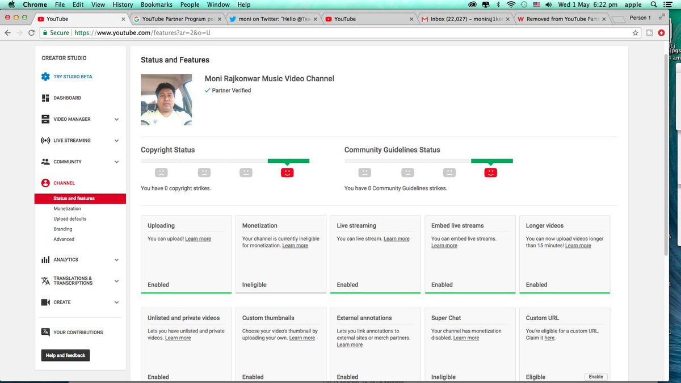The width and height of the screenshot is (681, 383).
Task: Click Person 1 profile button
Action: click(x=640, y=18)
